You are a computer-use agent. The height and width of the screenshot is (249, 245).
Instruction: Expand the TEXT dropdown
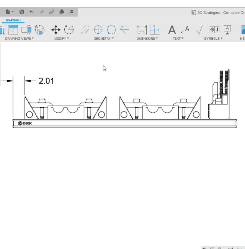pyautogui.click(x=178, y=38)
